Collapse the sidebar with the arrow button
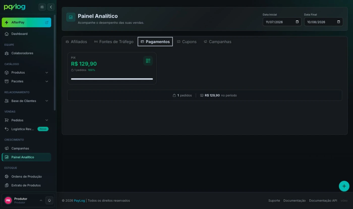This screenshot has width=353, height=209. [x=51, y=7]
